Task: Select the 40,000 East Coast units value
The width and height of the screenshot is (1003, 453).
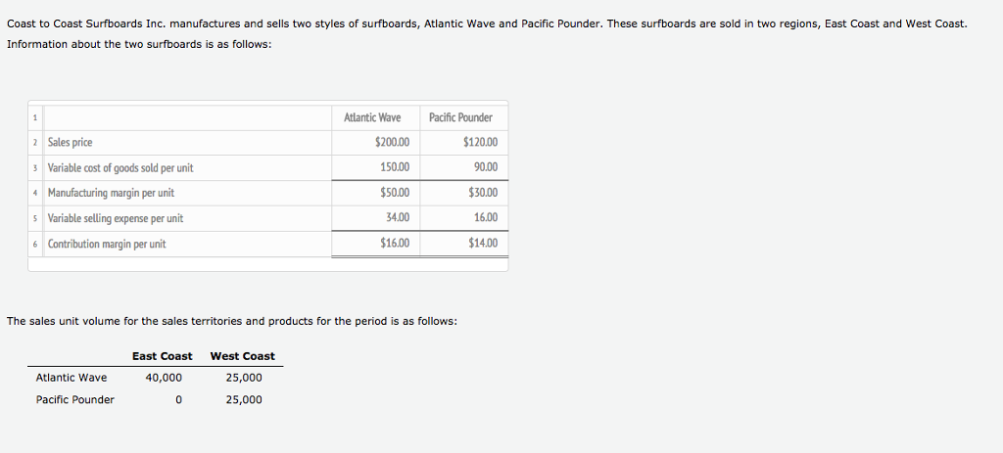Action: point(164,378)
